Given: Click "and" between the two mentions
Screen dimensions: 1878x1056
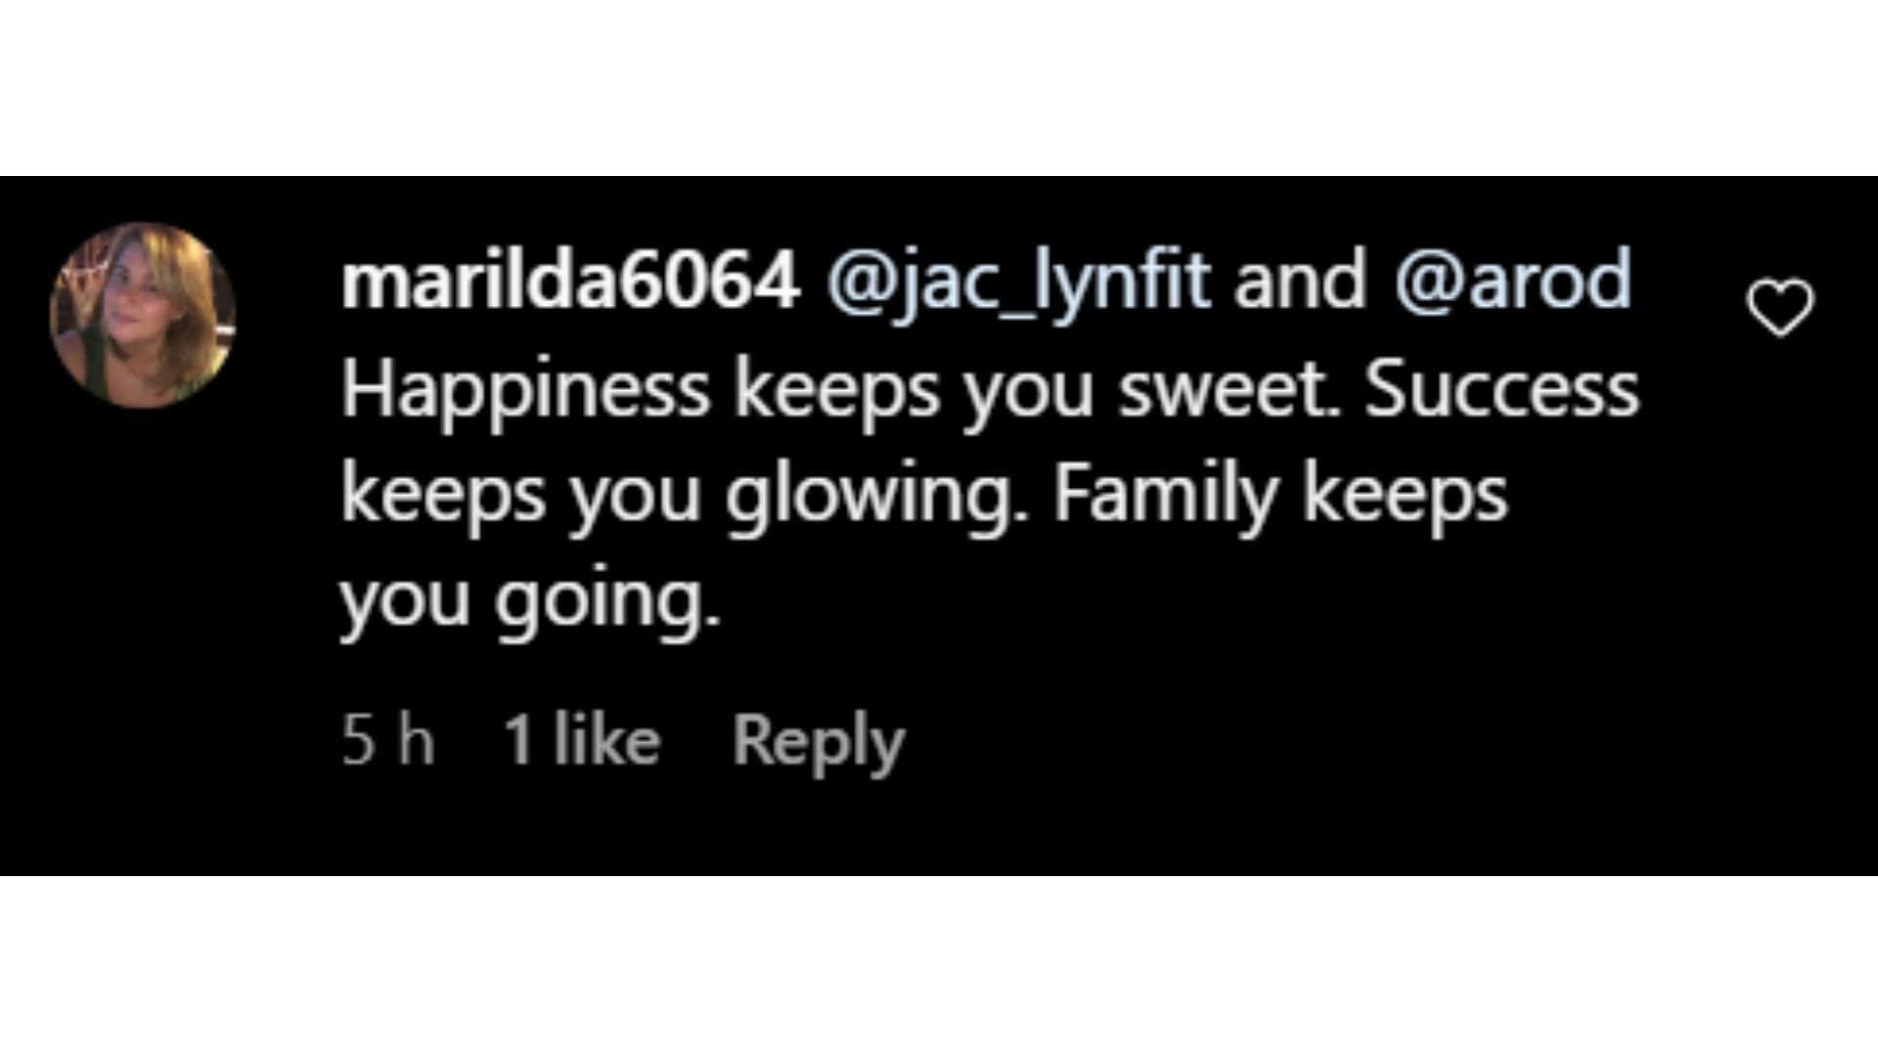Looking at the screenshot, I should click(1299, 282).
